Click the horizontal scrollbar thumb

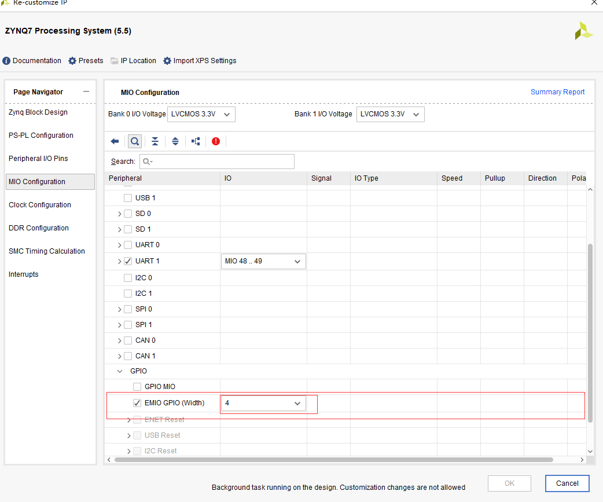[x=334, y=460]
